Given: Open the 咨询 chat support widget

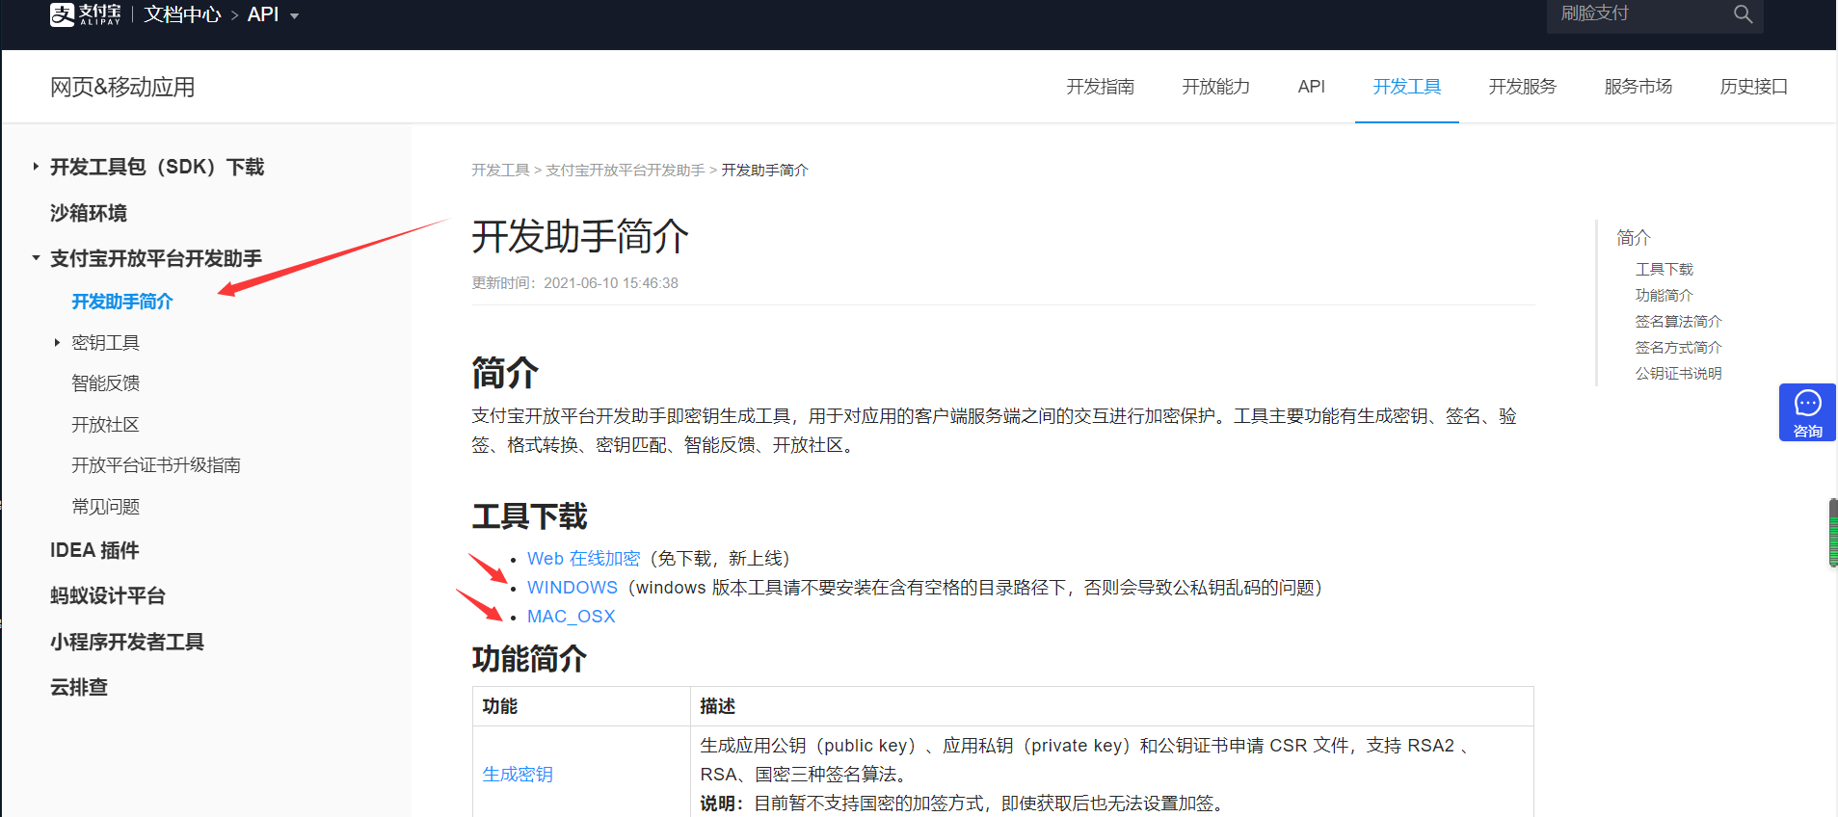Looking at the screenshot, I should pyautogui.click(x=1807, y=412).
